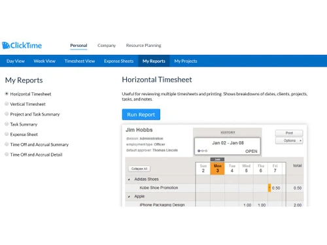Screen dimensions: 327x245
Task: Open the Company tab
Action: pyautogui.click(x=107, y=46)
